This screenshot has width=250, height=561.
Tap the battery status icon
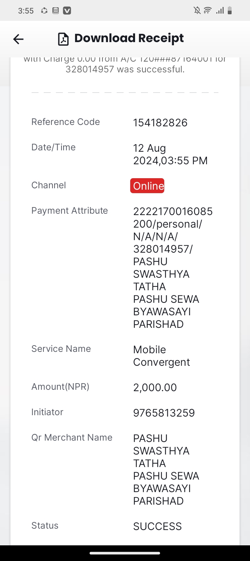coord(230,11)
